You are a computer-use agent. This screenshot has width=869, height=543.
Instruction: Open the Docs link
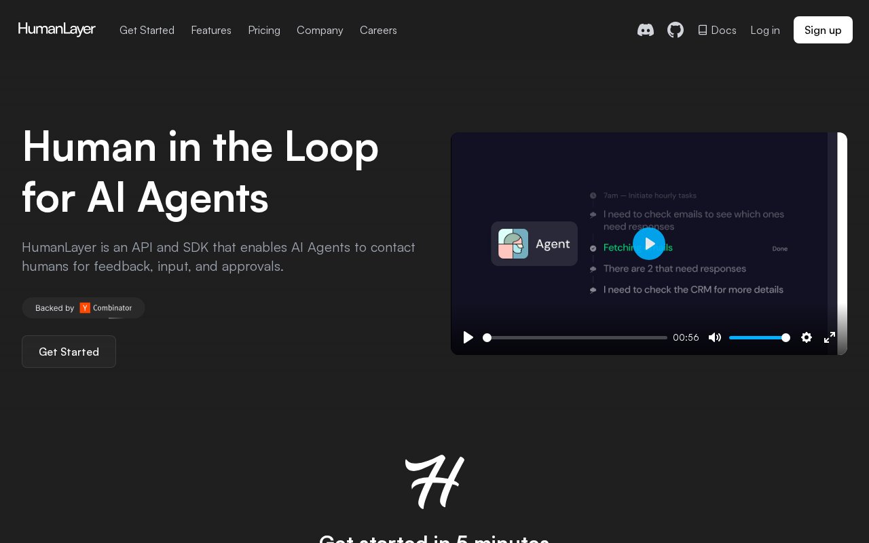[717, 30]
